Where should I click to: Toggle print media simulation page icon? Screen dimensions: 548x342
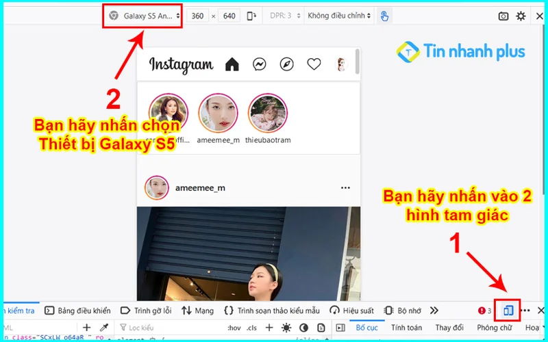pyautogui.click(x=321, y=328)
